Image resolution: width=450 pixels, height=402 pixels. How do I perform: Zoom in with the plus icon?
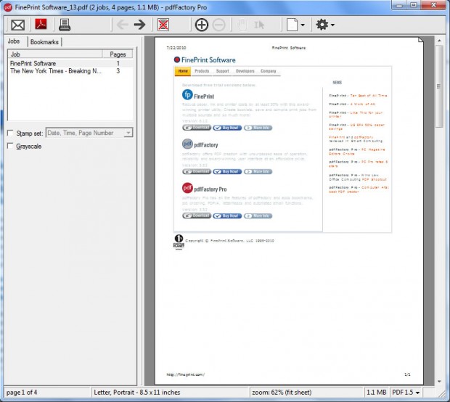click(202, 25)
